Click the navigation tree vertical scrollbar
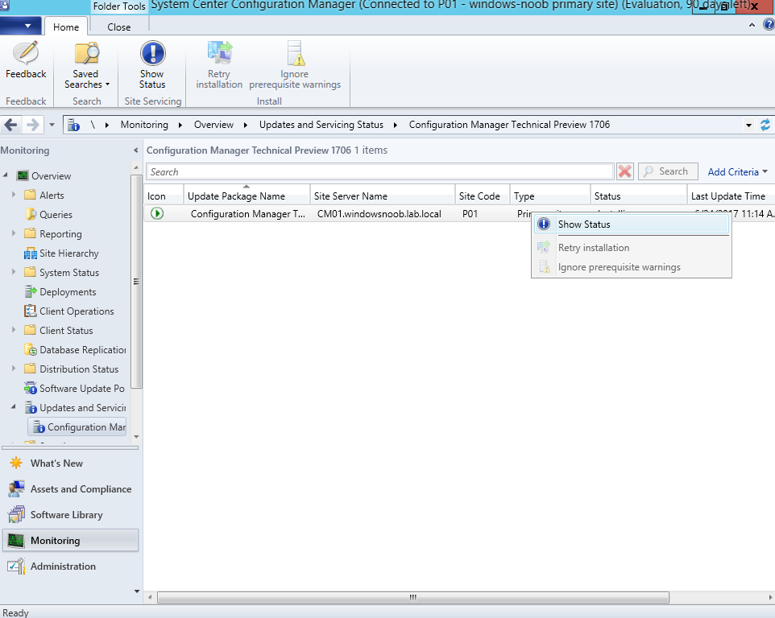The image size is (775, 618). coord(136,282)
